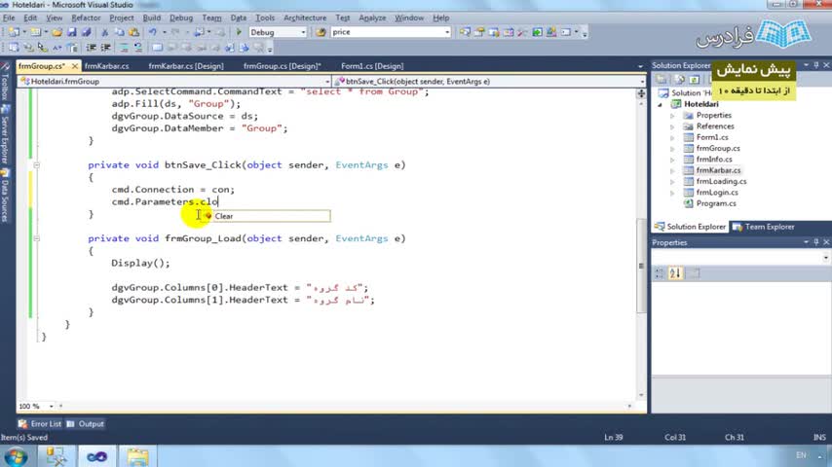832x467 pixels.
Task: Click the Open File folder icon
Action: coord(57,32)
